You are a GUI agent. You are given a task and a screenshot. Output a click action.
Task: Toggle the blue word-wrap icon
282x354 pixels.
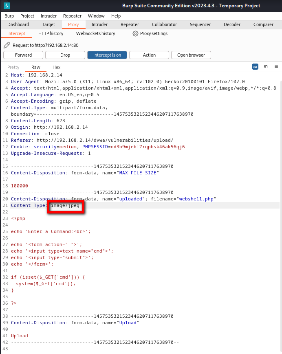[255, 66]
